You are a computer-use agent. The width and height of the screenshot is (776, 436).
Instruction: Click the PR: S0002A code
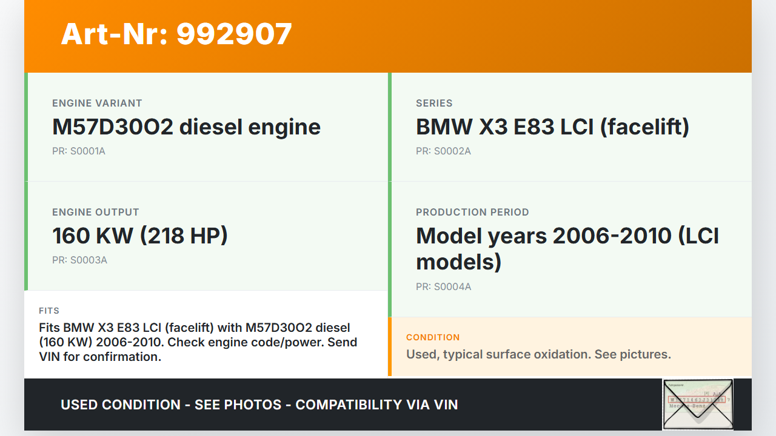443,151
